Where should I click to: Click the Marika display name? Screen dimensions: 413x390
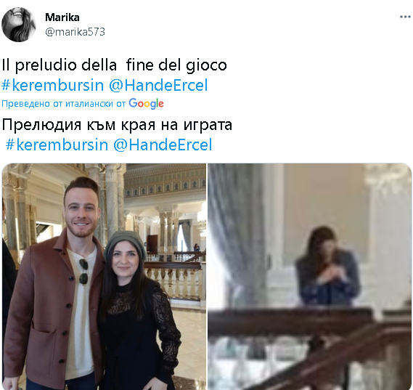coord(62,17)
